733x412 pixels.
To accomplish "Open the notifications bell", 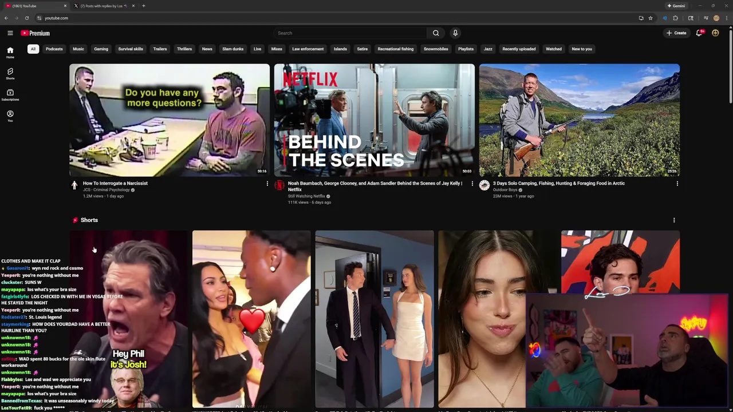I will pyautogui.click(x=699, y=33).
